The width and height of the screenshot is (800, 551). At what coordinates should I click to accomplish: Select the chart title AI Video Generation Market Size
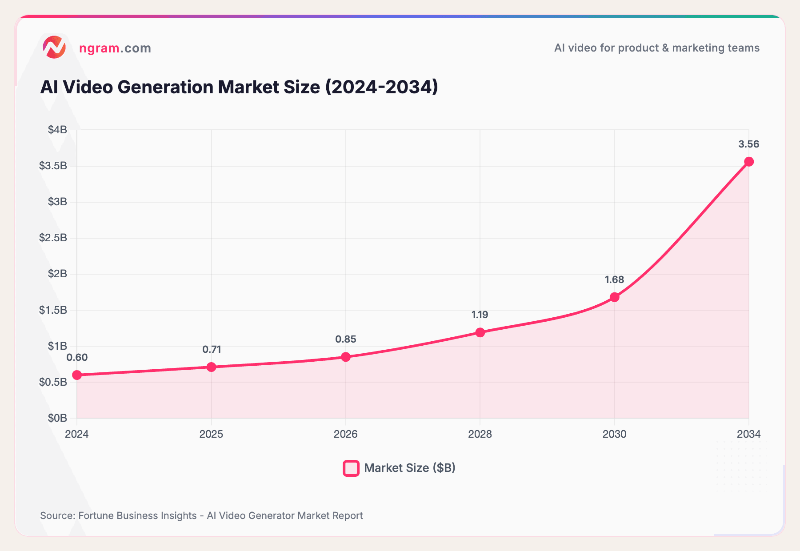click(x=239, y=87)
